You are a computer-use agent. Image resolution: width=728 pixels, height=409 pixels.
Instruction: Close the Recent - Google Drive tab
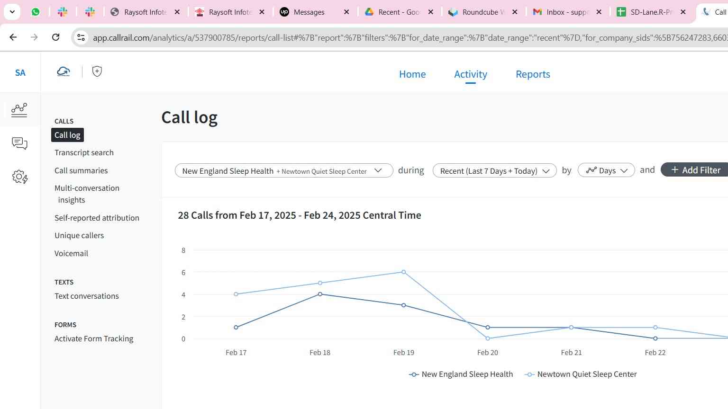(x=431, y=12)
